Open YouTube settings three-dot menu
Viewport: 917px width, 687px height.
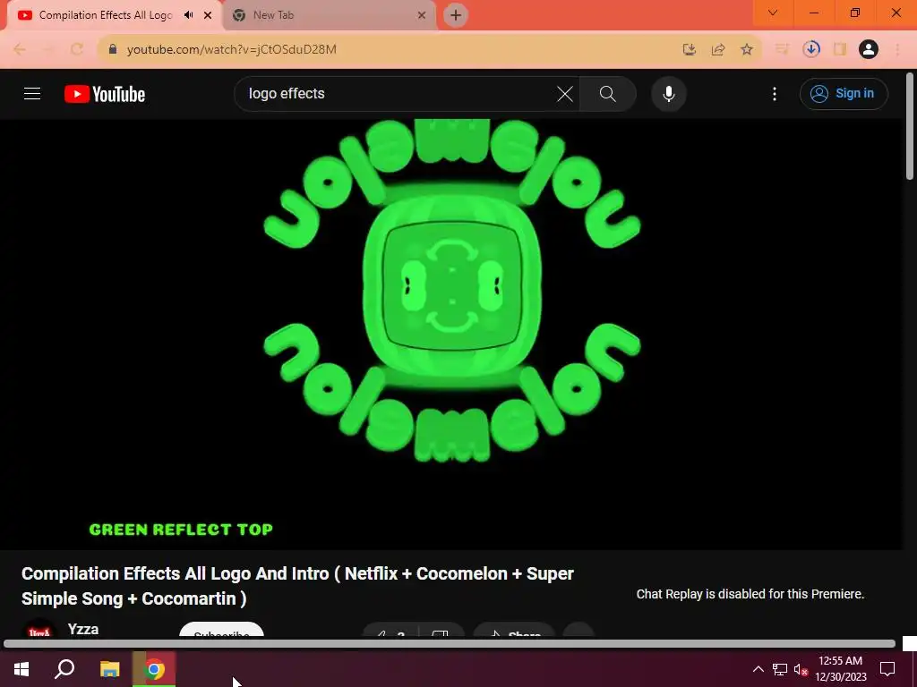[775, 93]
